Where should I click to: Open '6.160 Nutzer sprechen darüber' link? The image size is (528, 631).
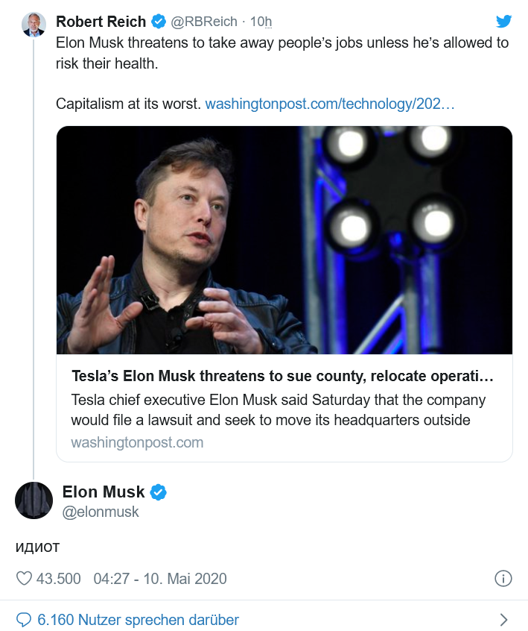[x=138, y=619]
